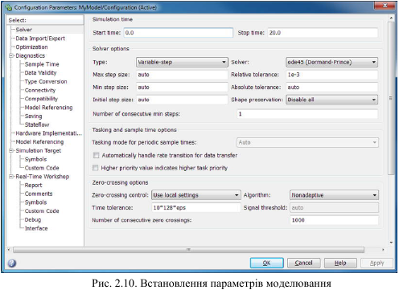Select Model Referencing under Diagnostics
399x298 pixels.
[x=48, y=108]
